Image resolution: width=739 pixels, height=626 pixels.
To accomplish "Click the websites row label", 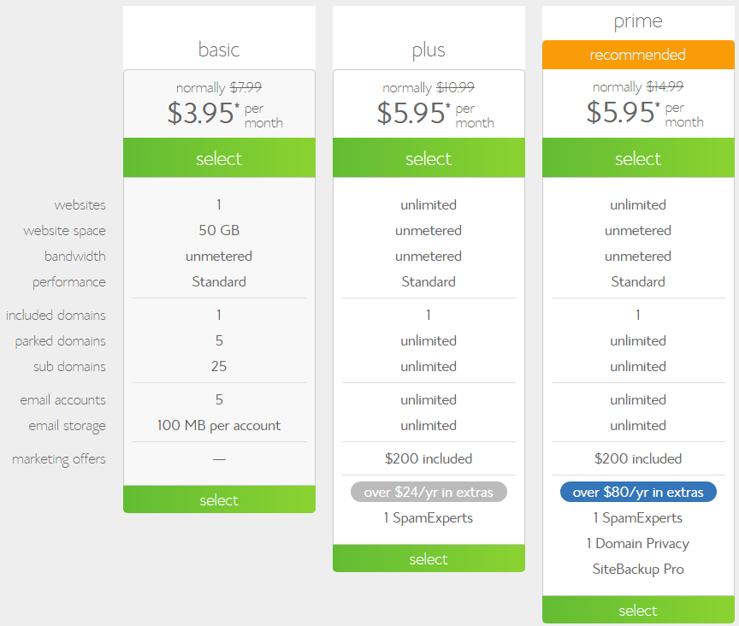I will (x=80, y=205).
